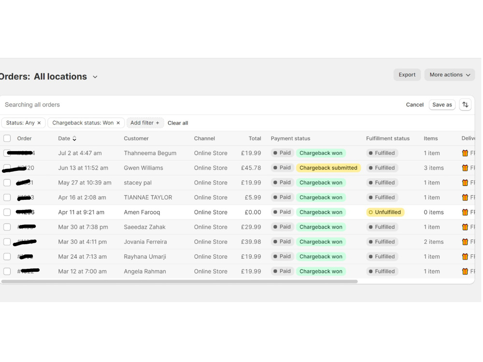
Task: Click the gift delivery icon for Saeedaz Zahak
Action: (x=465, y=227)
